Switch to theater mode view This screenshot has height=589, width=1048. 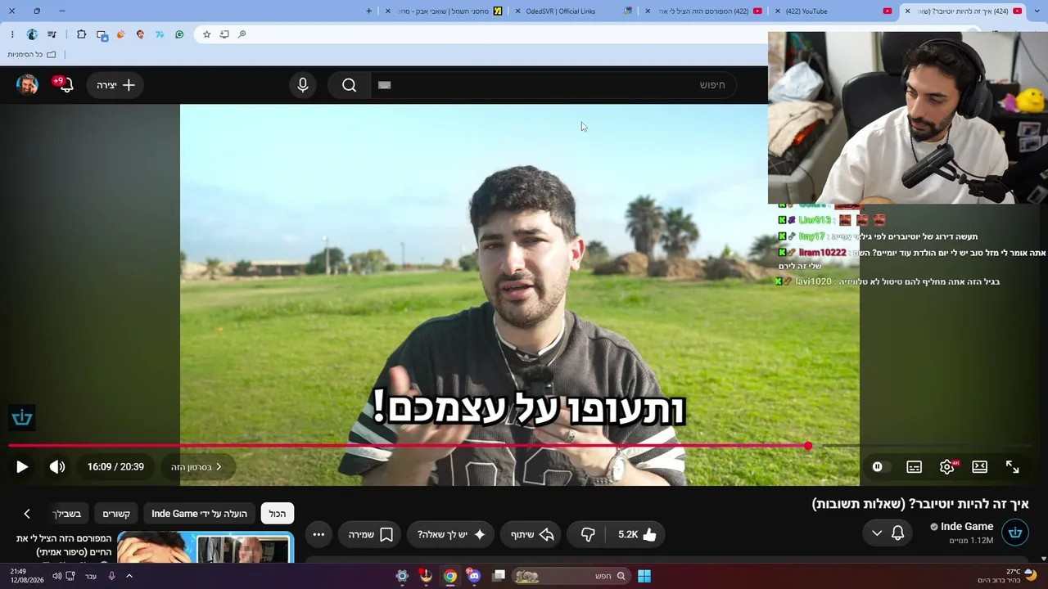(980, 467)
